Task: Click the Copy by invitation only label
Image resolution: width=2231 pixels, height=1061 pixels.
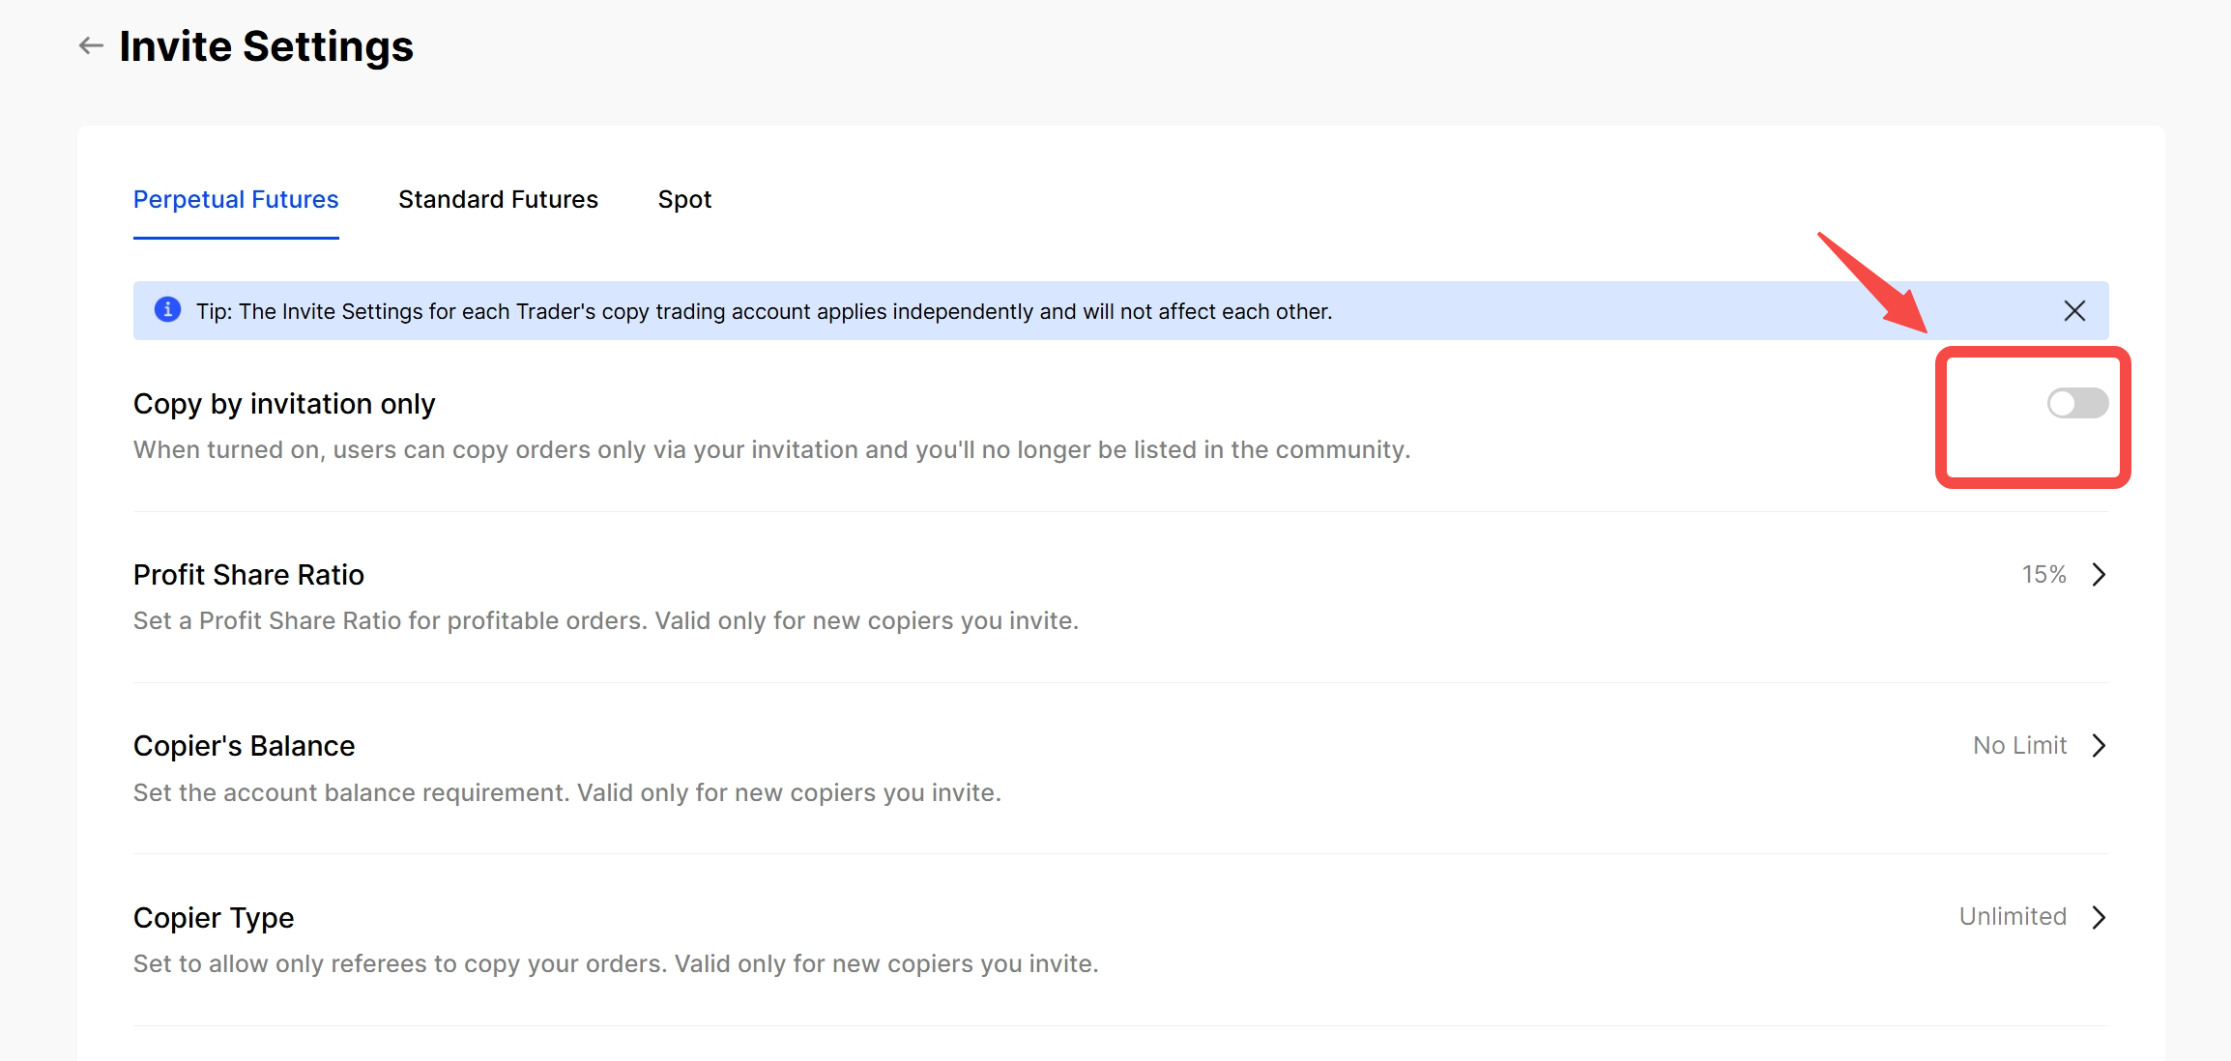Action: tap(284, 404)
